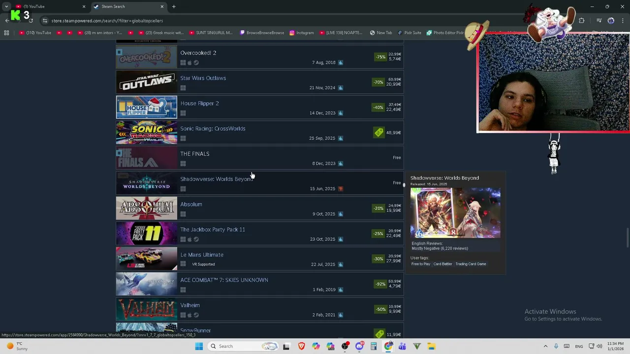
Task: Click the Steam Deck icon beside 25 Sep, 2025
Action: point(341,138)
